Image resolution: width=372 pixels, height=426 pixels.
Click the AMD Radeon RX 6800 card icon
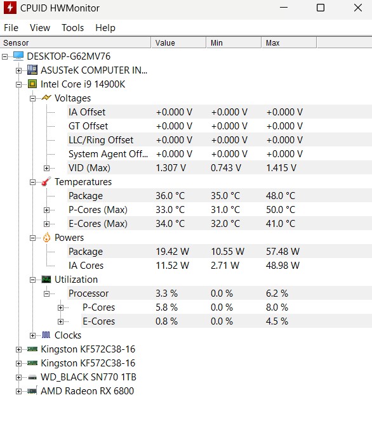32,390
